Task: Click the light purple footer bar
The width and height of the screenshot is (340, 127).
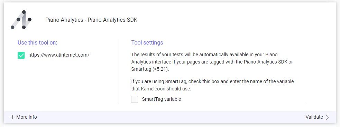Action: coord(170,117)
